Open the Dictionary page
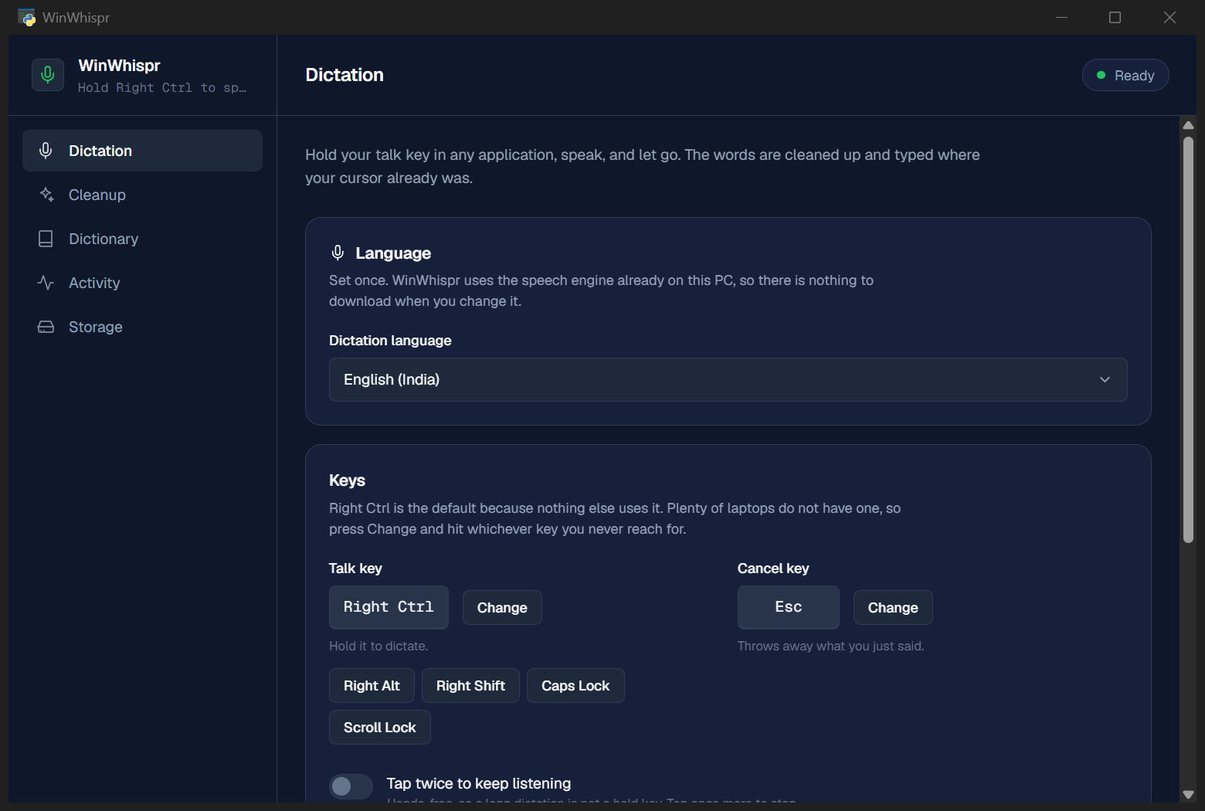 pos(142,239)
